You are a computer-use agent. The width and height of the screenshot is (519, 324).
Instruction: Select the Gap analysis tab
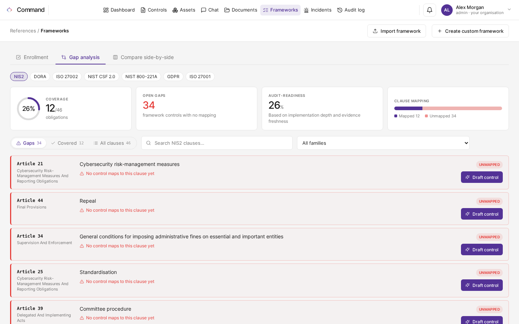coord(80,57)
